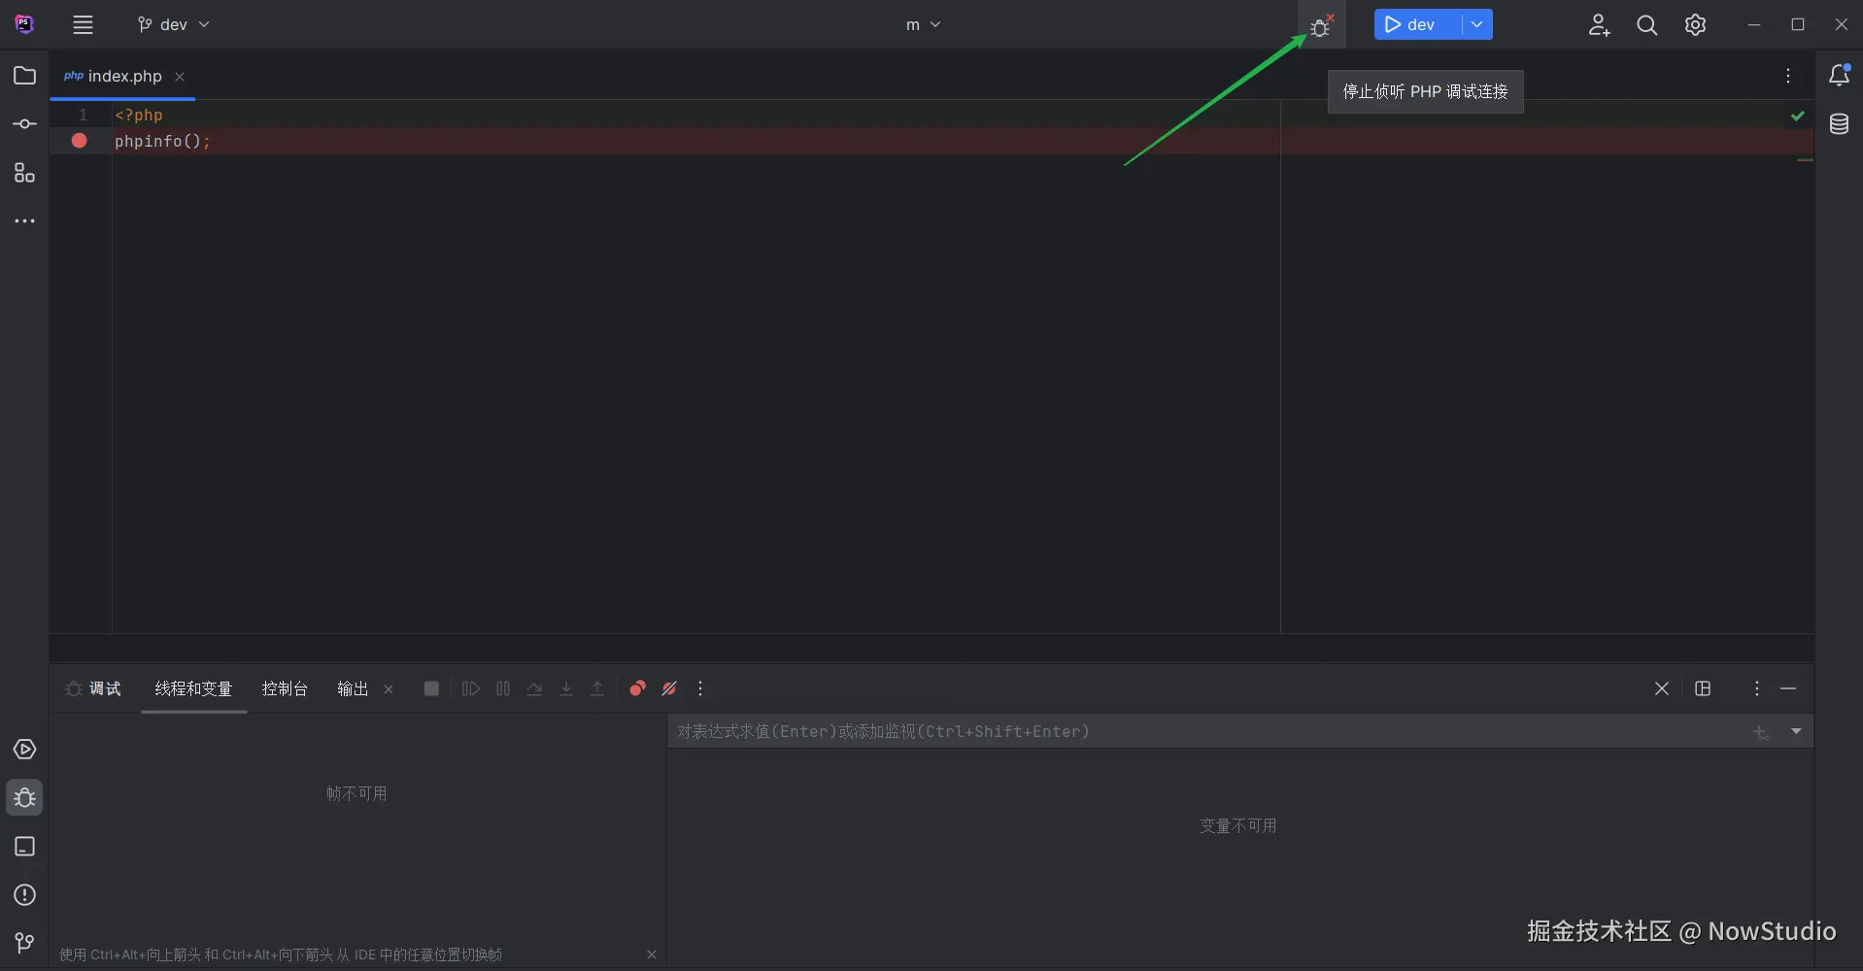This screenshot has width=1863, height=971.
Task: Toggle debug panel layout settings
Action: pos(1703,688)
